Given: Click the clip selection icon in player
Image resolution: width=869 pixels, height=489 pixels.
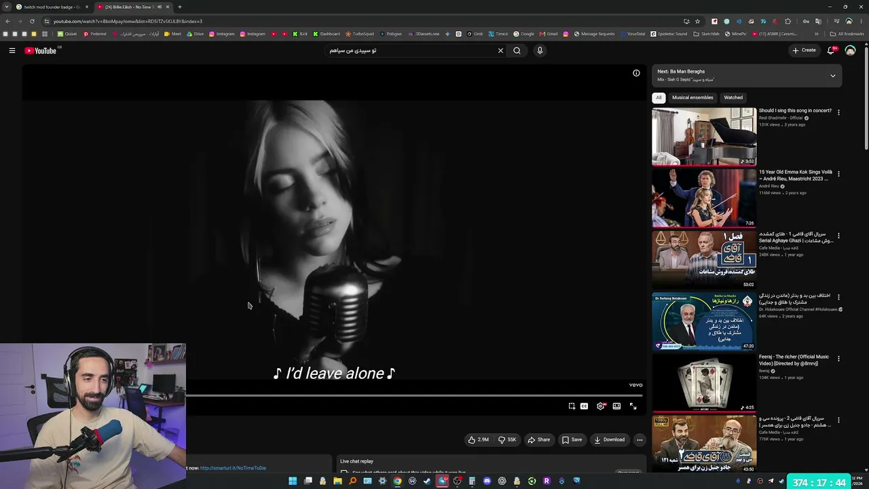Looking at the screenshot, I should [572, 406].
